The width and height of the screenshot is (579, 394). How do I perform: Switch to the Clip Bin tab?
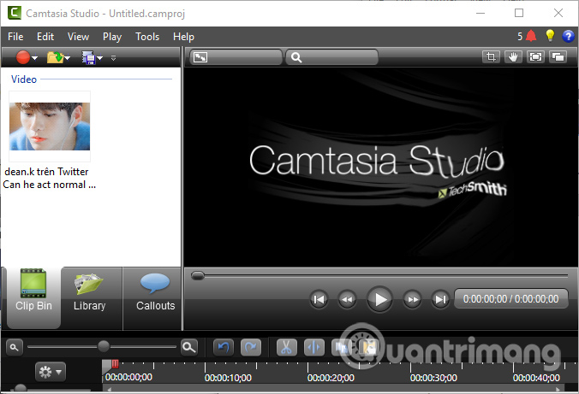[33, 297]
